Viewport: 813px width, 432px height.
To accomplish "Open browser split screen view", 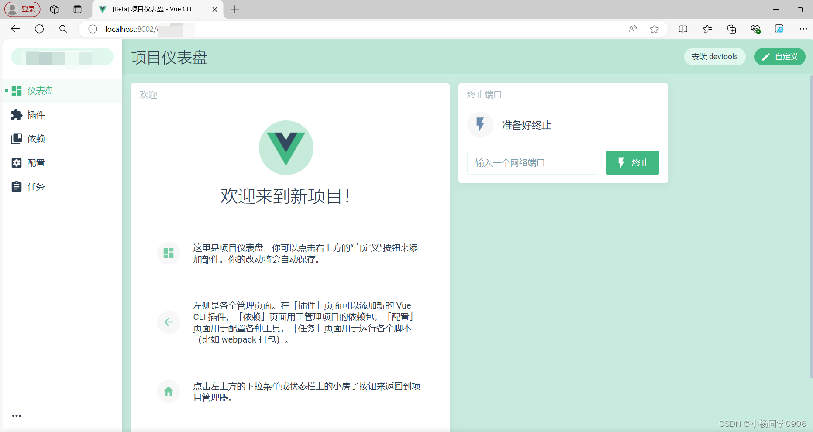I will coord(683,29).
